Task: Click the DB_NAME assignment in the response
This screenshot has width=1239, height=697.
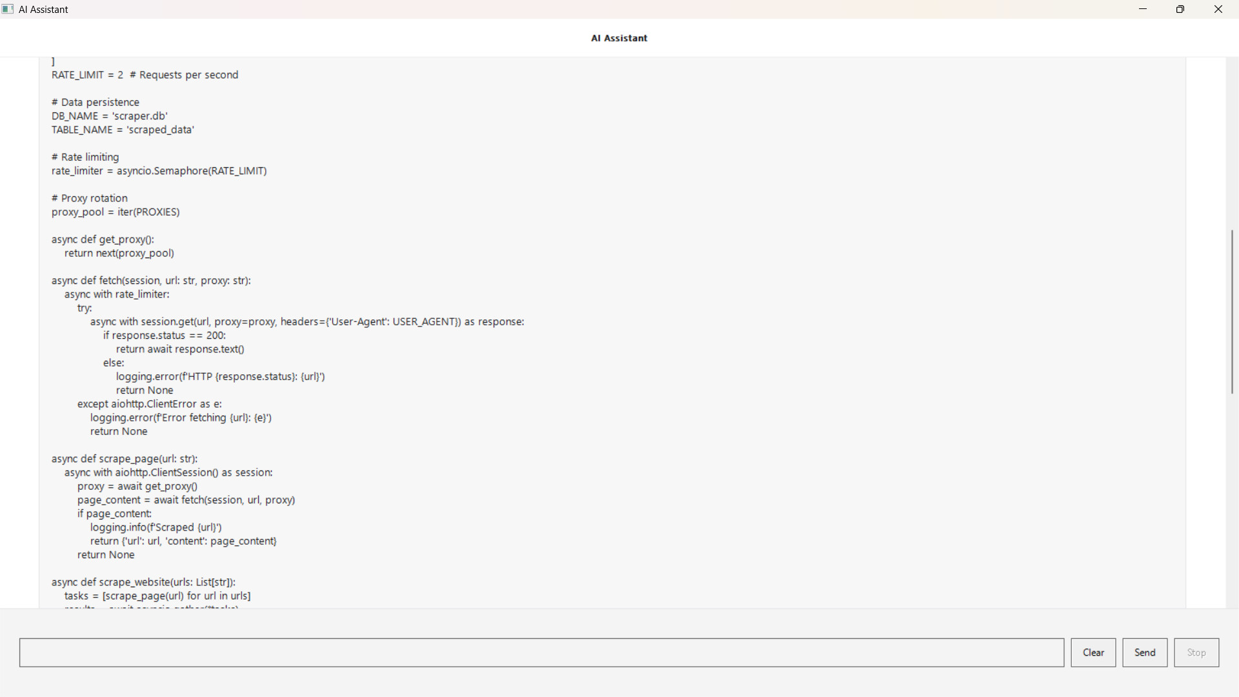Action: [109, 116]
